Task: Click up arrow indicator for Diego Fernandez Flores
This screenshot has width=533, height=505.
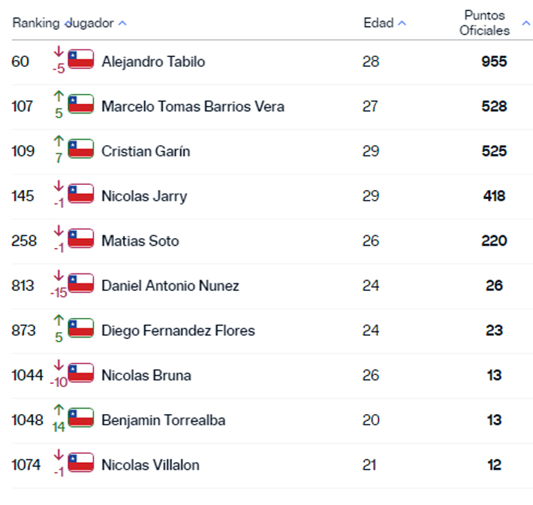Action: (x=59, y=320)
